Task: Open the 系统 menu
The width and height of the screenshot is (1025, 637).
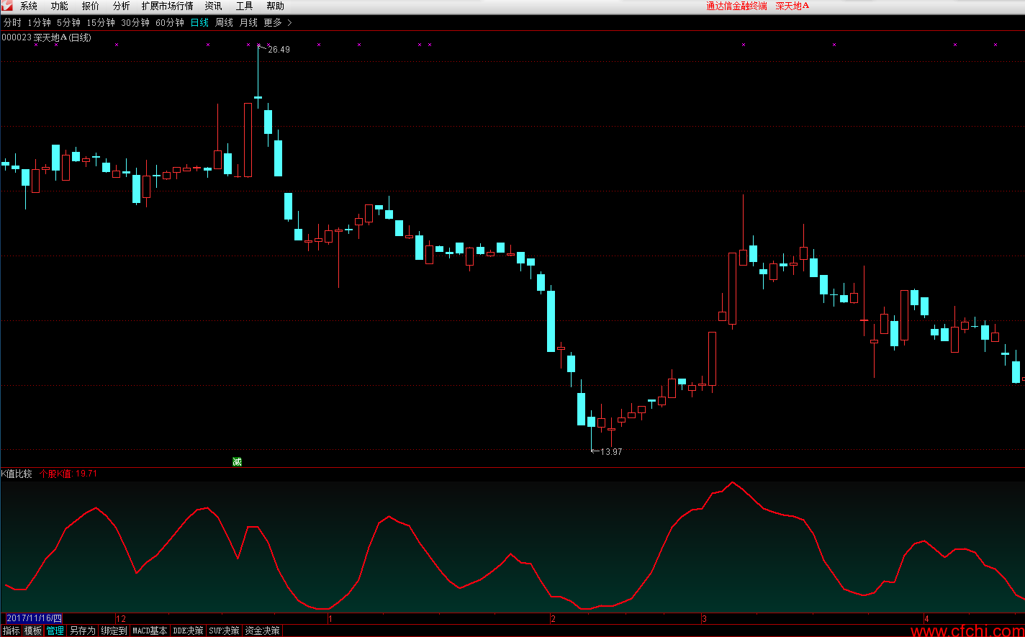Action: 29,6
